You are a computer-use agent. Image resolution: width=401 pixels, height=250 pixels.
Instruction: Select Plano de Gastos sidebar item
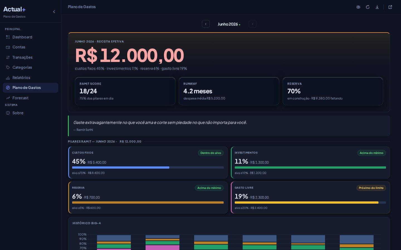[30, 88]
